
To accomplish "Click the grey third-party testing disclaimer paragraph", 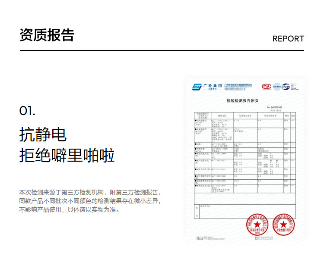I will point(90,201).
